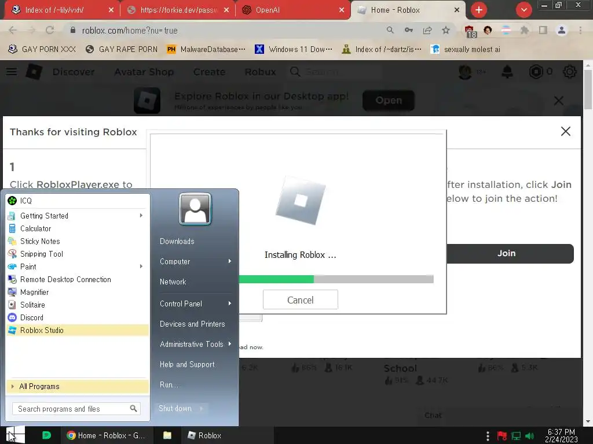Click the Search programs and files box

tap(76, 409)
